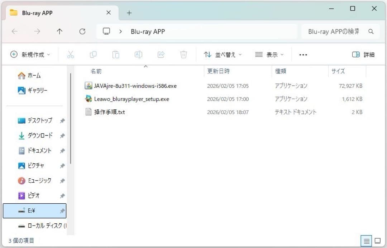Click the size value 1,612 KB

(352, 99)
